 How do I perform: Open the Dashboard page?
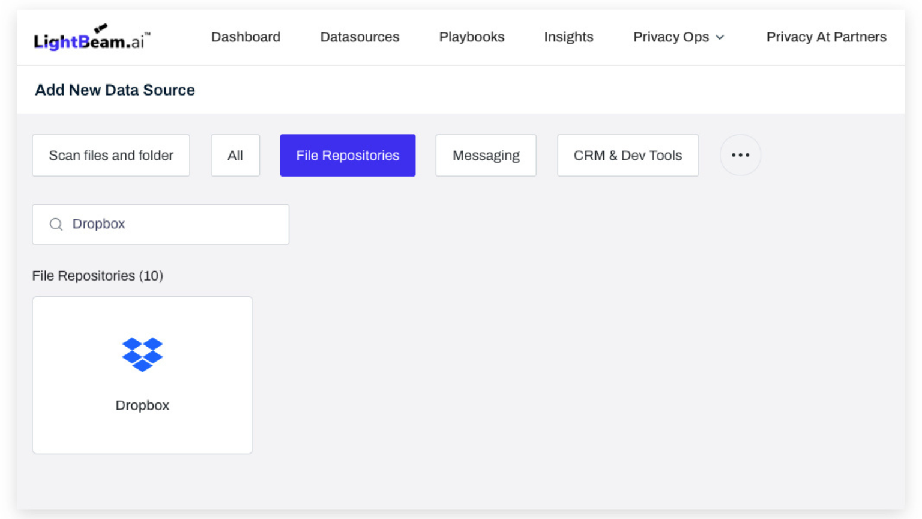click(246, 37)
